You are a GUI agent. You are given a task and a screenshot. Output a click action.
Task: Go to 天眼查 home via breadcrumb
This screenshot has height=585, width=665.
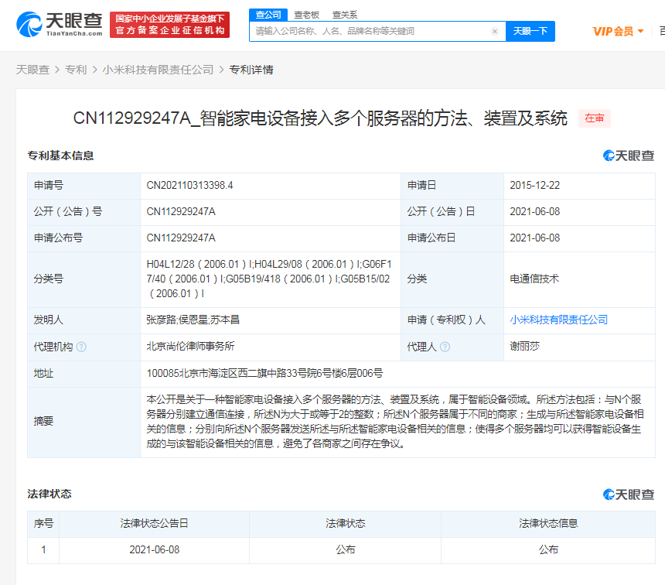32,70
